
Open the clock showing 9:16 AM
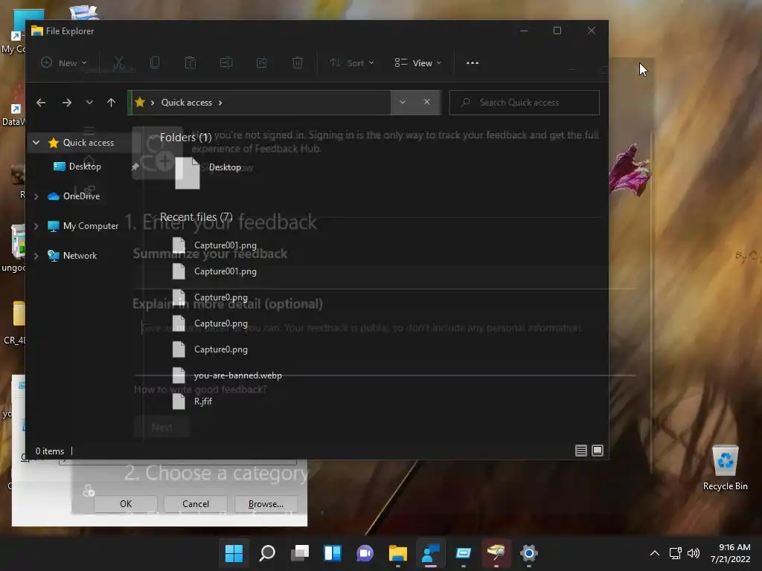[731, 553]
